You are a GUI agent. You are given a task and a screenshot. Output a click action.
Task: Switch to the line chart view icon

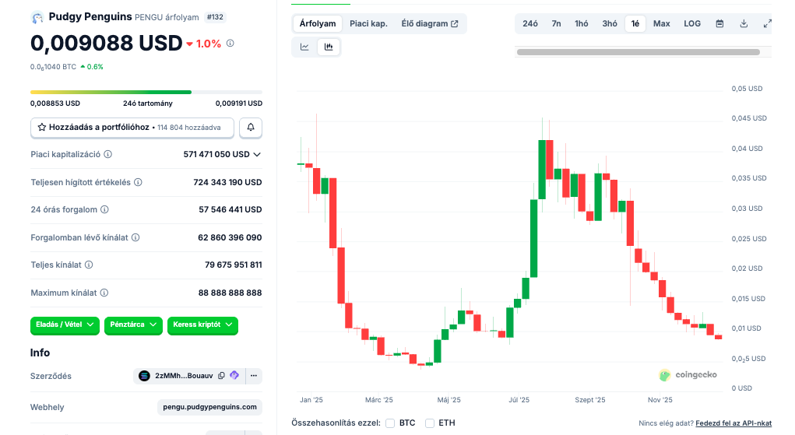[304, 47]
